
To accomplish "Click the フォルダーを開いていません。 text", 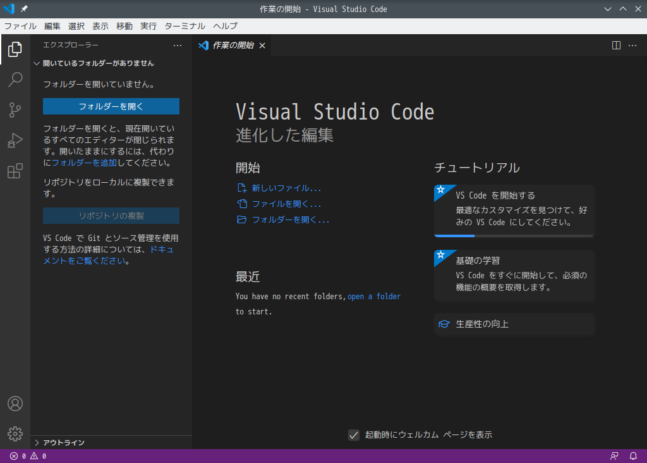I will click(x=99, y=84).
